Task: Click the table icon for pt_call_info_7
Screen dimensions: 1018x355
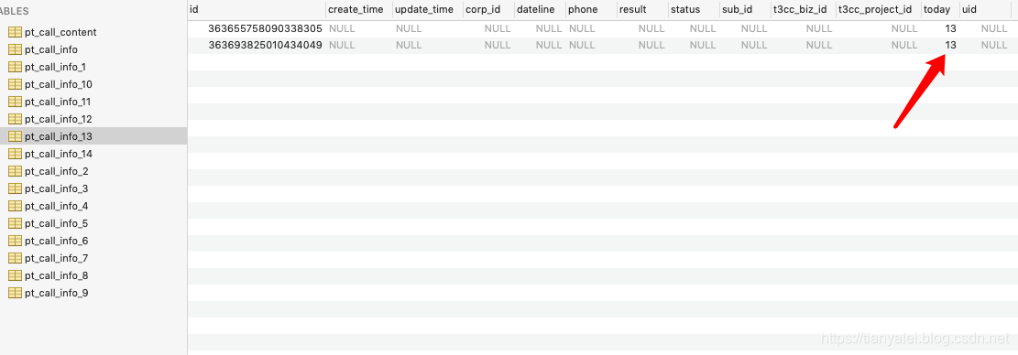Action: (15, 258)
